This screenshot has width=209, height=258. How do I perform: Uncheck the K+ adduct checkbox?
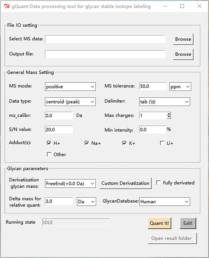click(x=124, y=143)
